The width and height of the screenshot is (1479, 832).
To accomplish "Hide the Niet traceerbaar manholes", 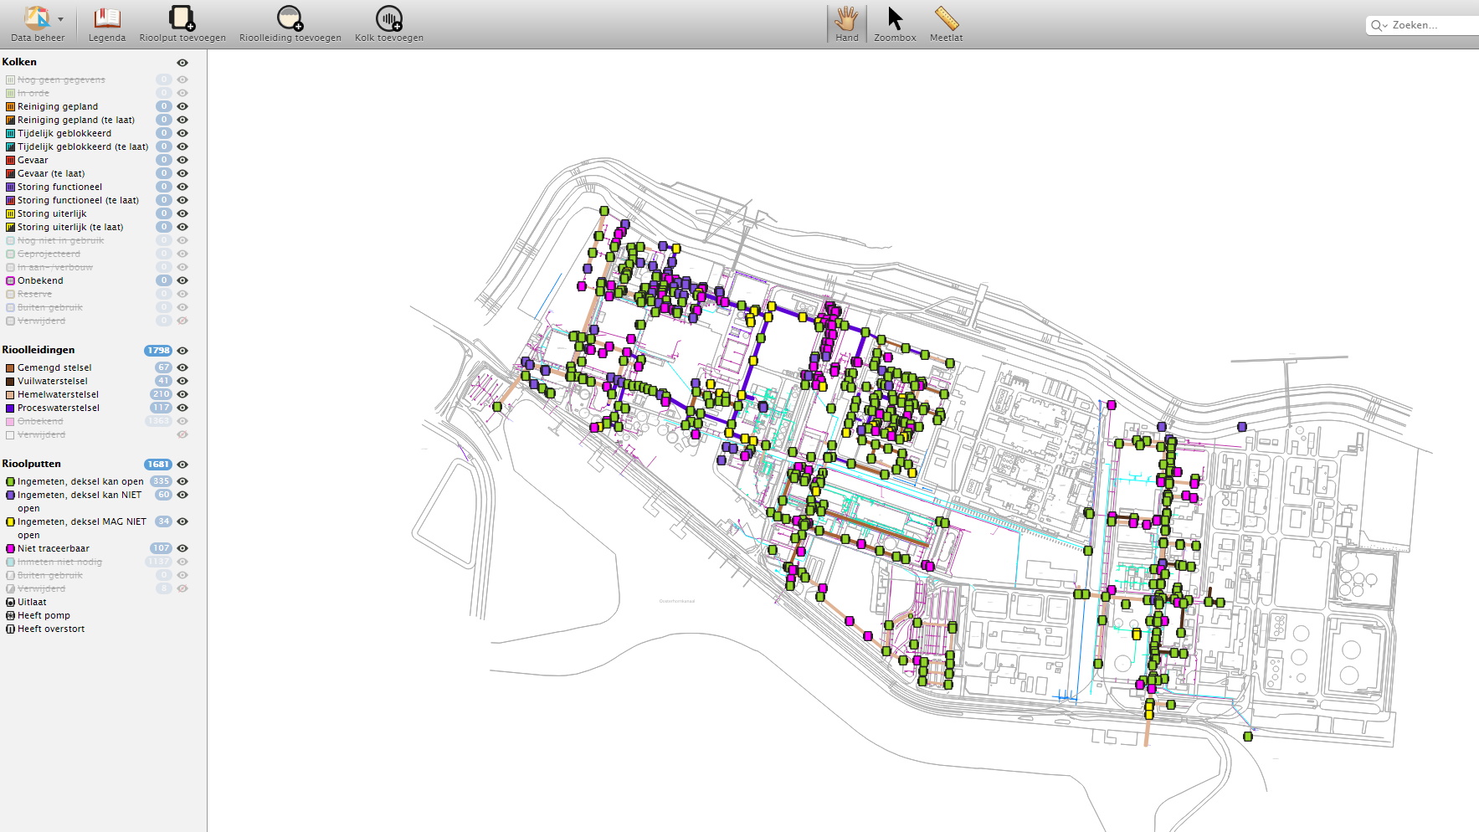I will click(182, 548).
